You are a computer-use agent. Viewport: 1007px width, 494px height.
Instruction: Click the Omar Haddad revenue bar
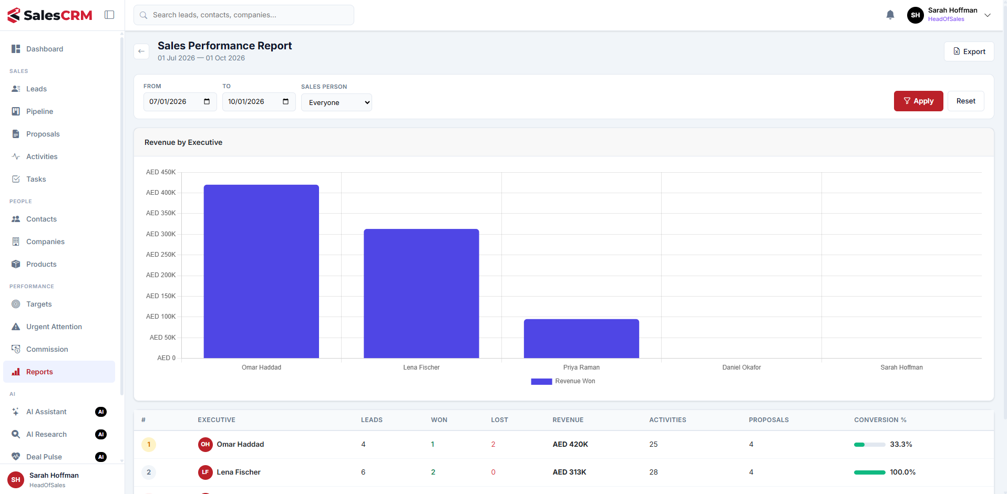click(261, 271)
